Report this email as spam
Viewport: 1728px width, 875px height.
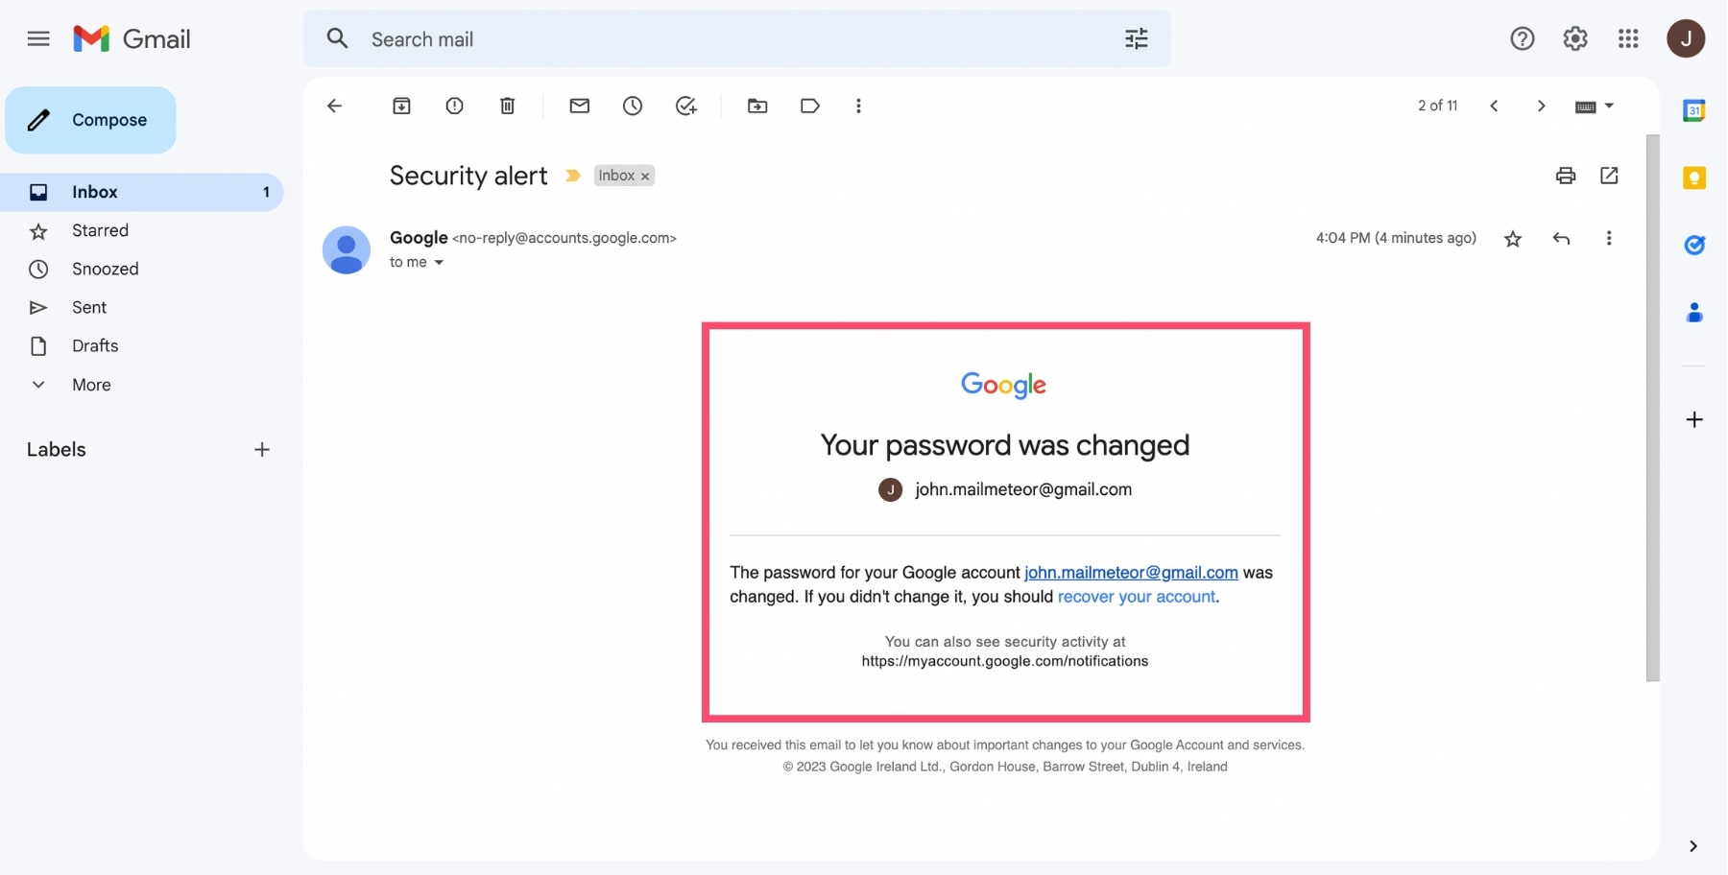click(454, 106)
